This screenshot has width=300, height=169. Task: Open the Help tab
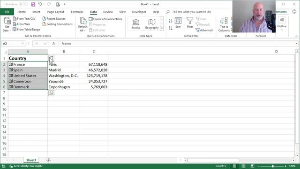(x=156, y=12)
